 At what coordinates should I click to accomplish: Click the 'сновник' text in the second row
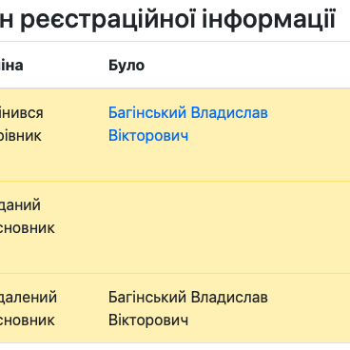28,228
